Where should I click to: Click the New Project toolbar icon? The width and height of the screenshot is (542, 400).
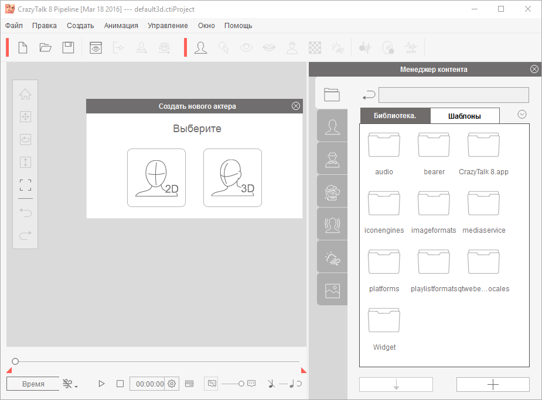tap(23, 48)
